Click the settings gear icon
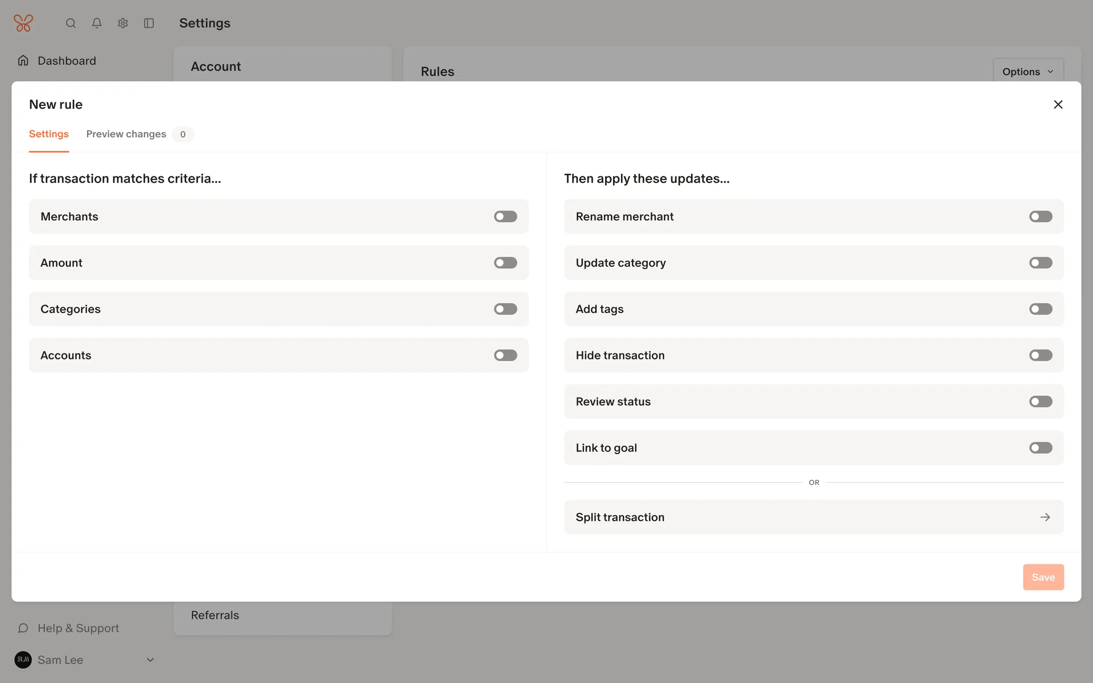This screenshot has width=1093, height=683. click(x=123, y=23)
